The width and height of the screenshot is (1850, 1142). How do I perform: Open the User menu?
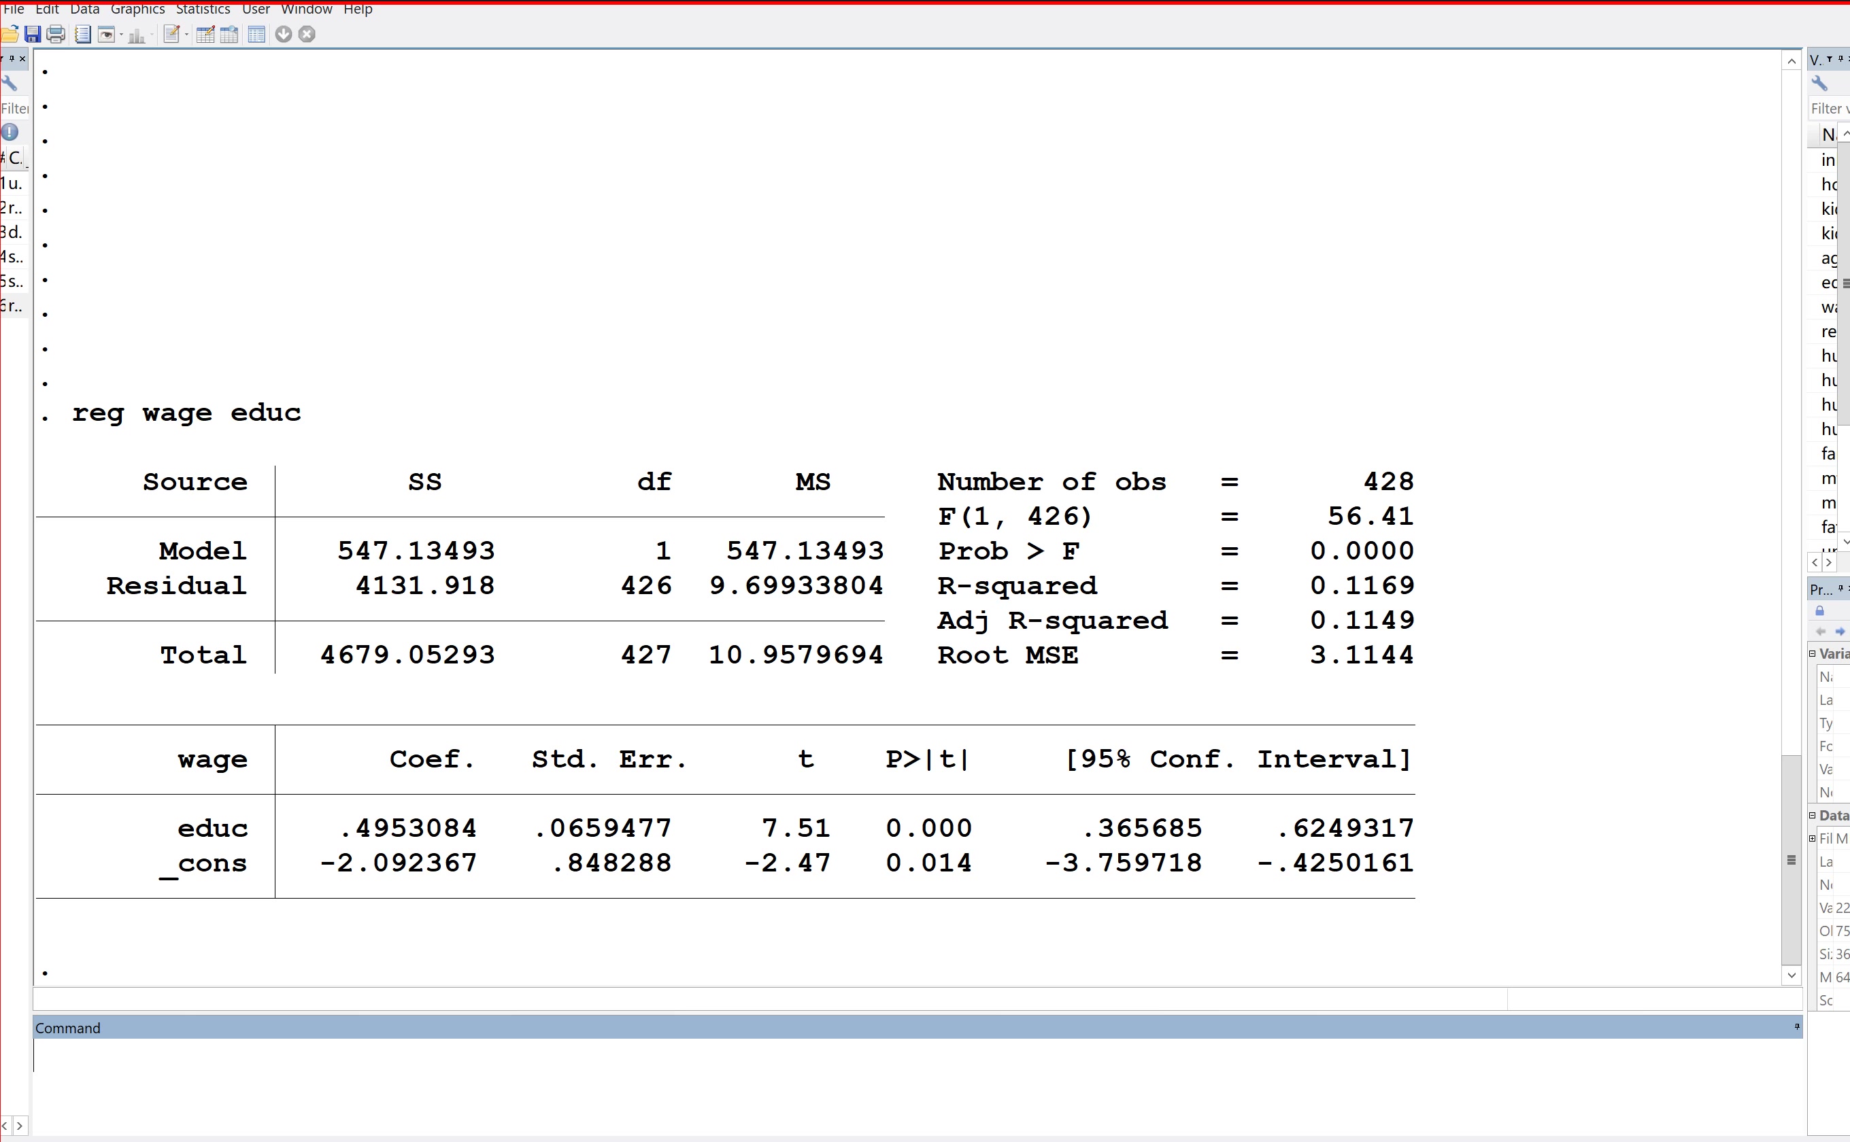pos(256,9)
